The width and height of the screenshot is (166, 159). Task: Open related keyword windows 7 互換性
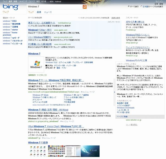pos(10,27)
